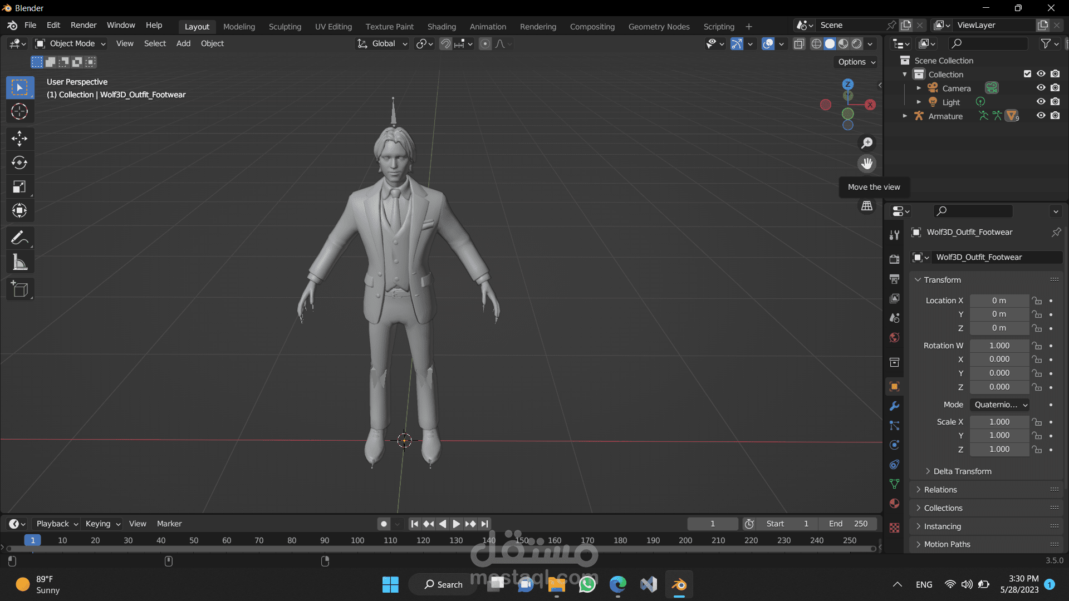
Task: Uncheck the Collection exclude checkbox
Action: click(1027, 74)
